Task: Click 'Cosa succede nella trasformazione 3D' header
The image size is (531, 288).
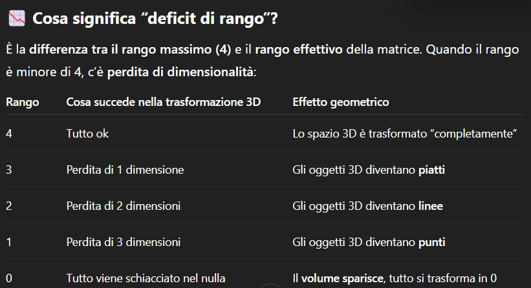Action: (164, 102)
